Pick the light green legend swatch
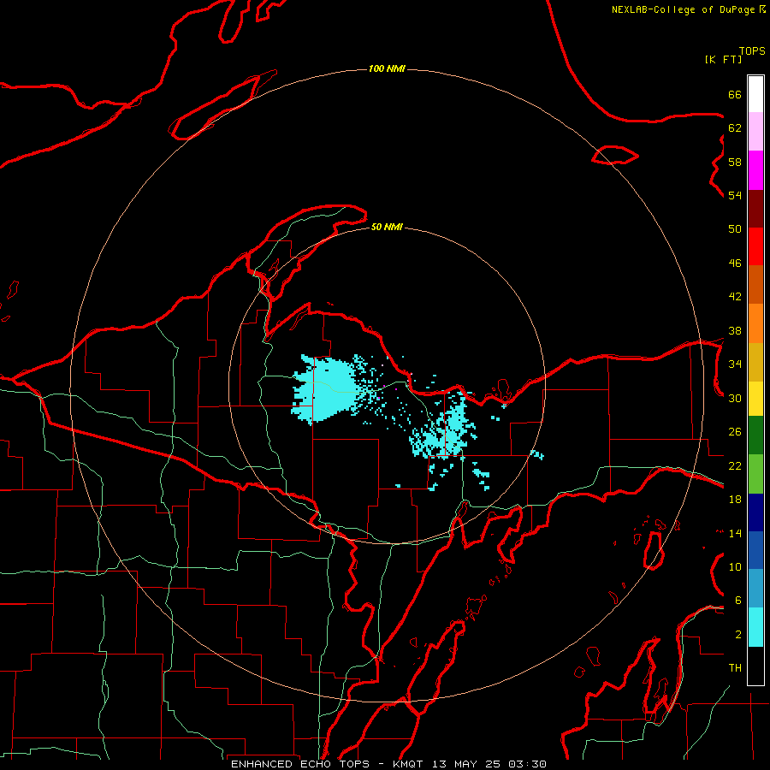Screen dimensions: 770x770 [x=755, y=474]
